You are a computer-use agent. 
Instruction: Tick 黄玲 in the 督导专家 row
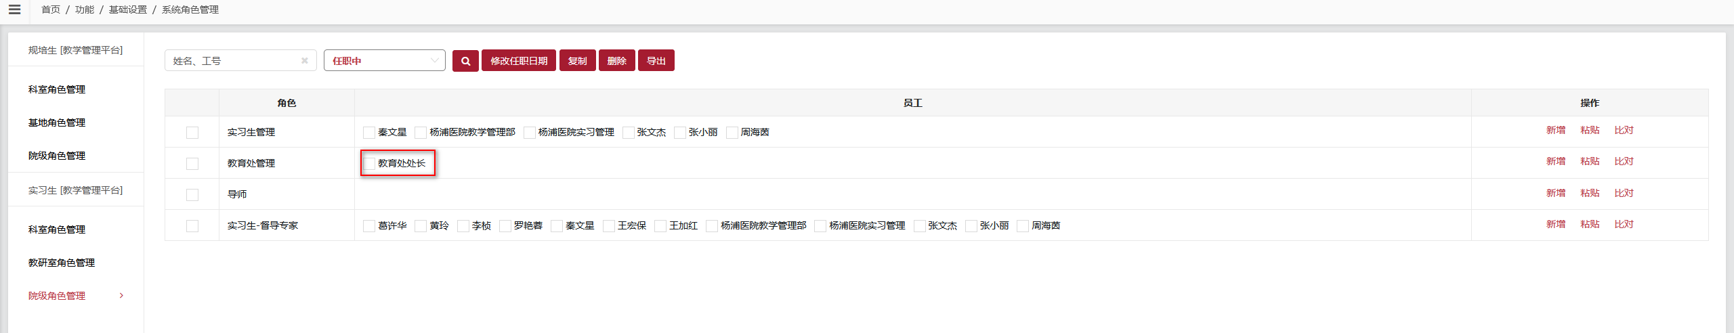(x=421, y=225)
